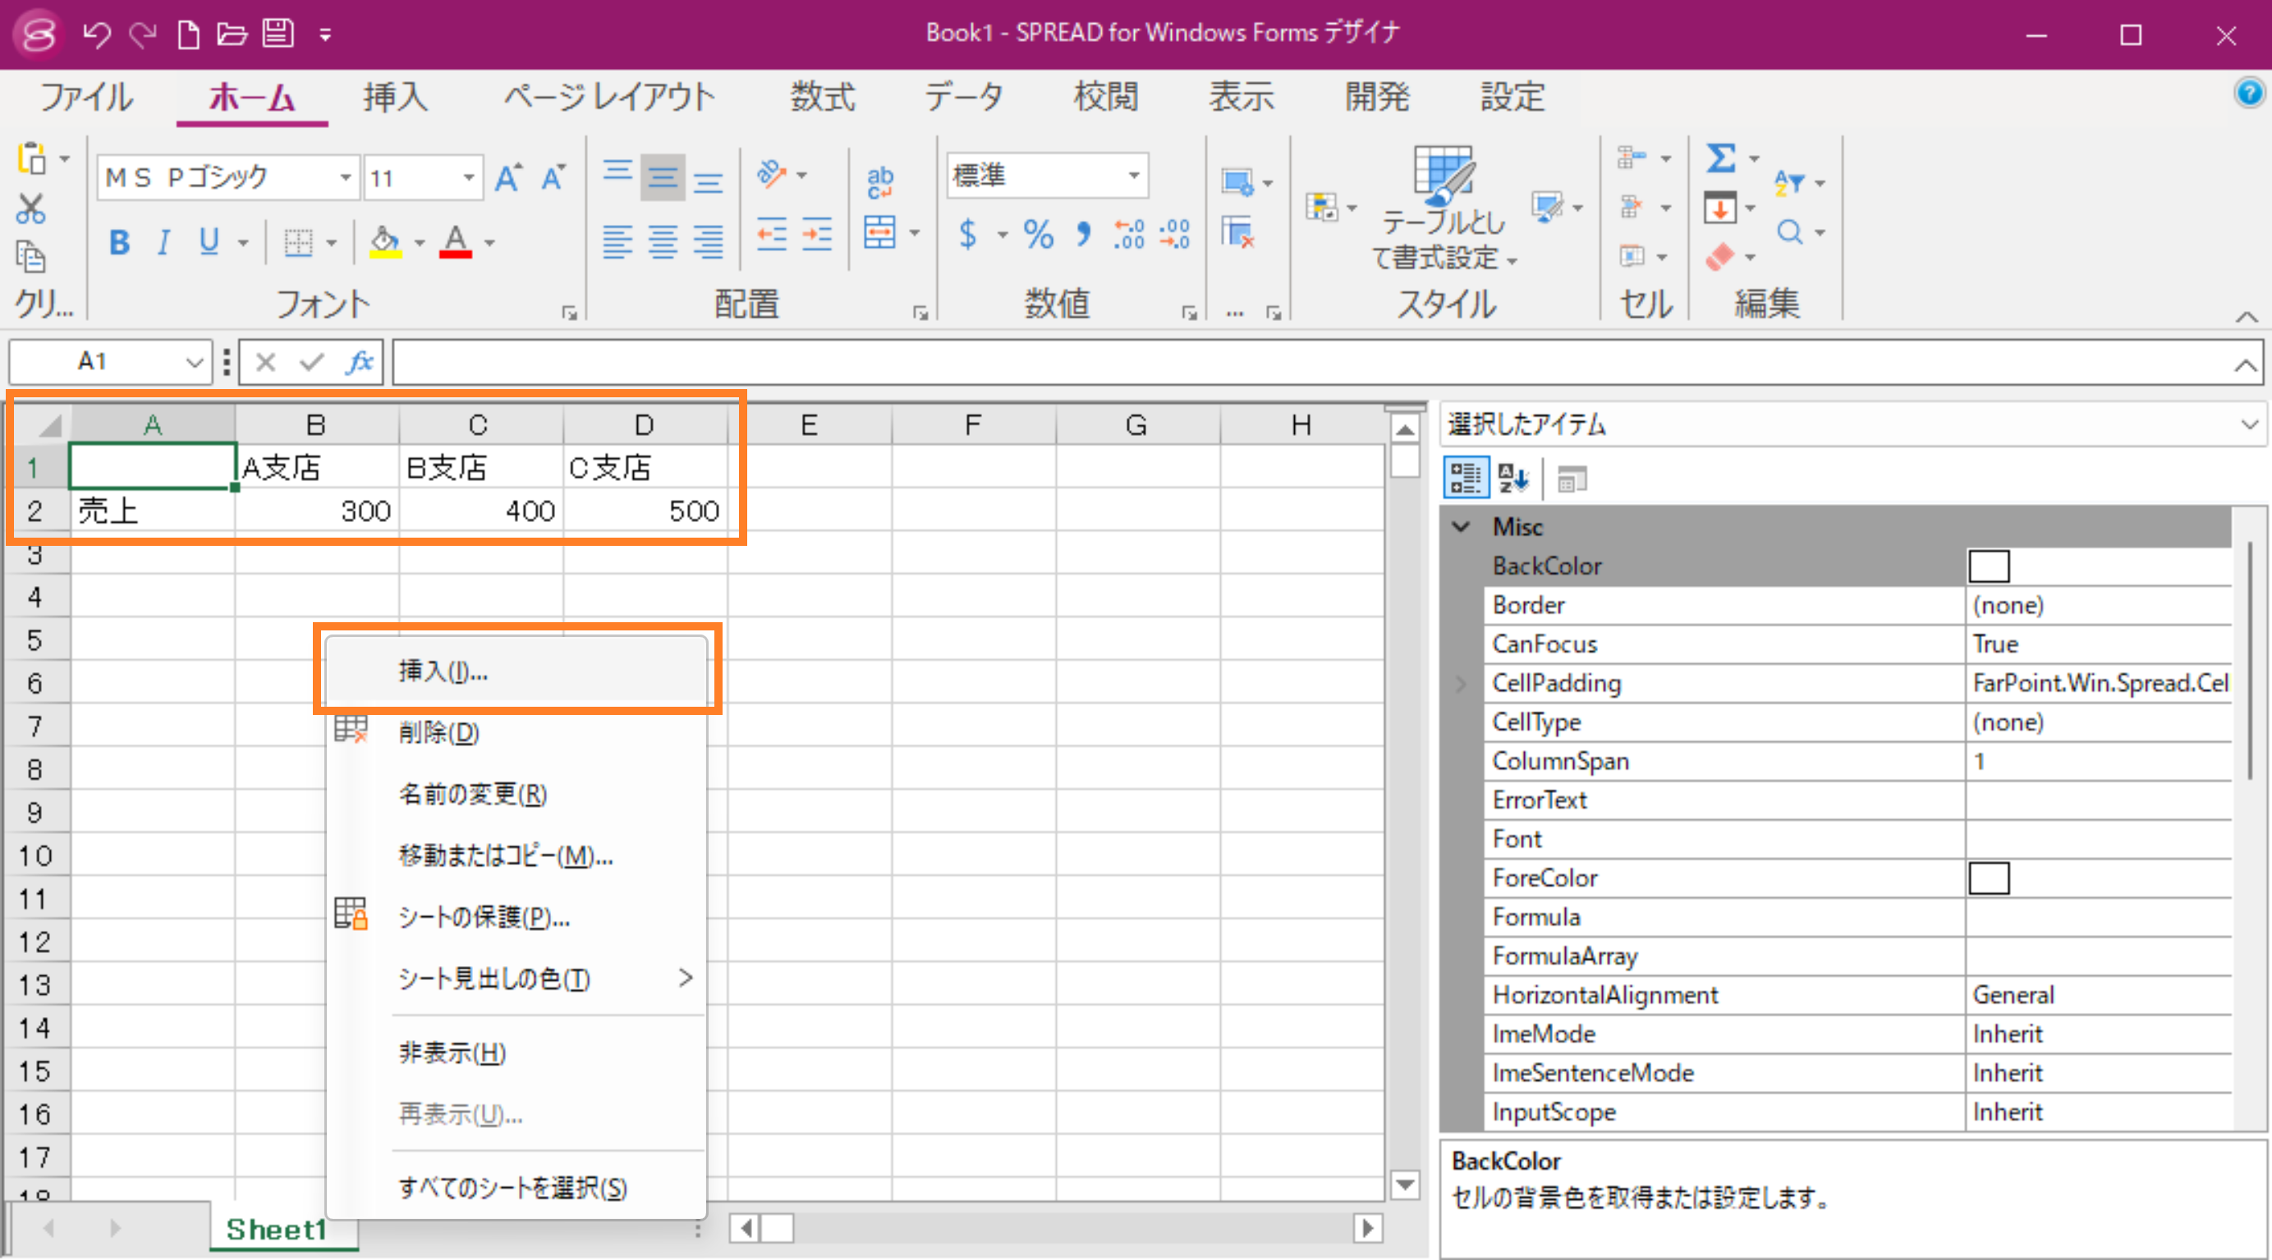Increase indent in alignment group
2272x1260 pixels.
[x=817, y=235]
